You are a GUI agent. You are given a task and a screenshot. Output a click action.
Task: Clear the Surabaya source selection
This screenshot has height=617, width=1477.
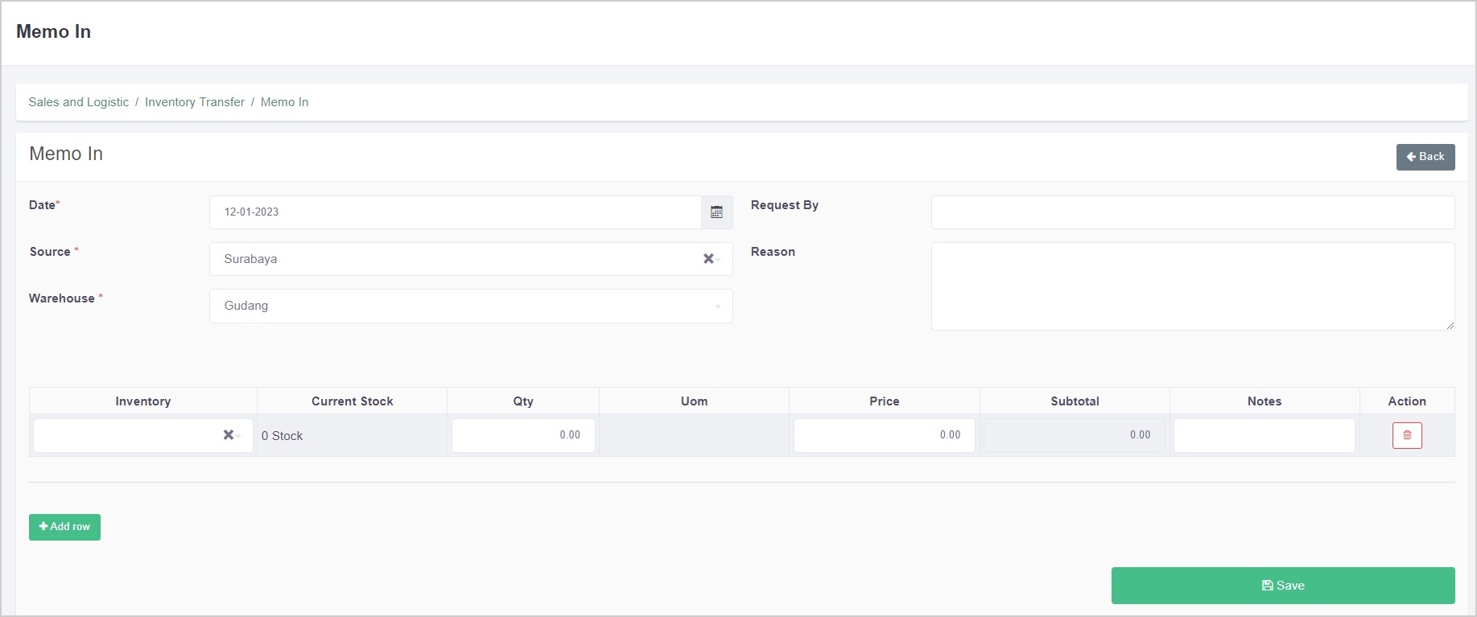coord(708,259)
